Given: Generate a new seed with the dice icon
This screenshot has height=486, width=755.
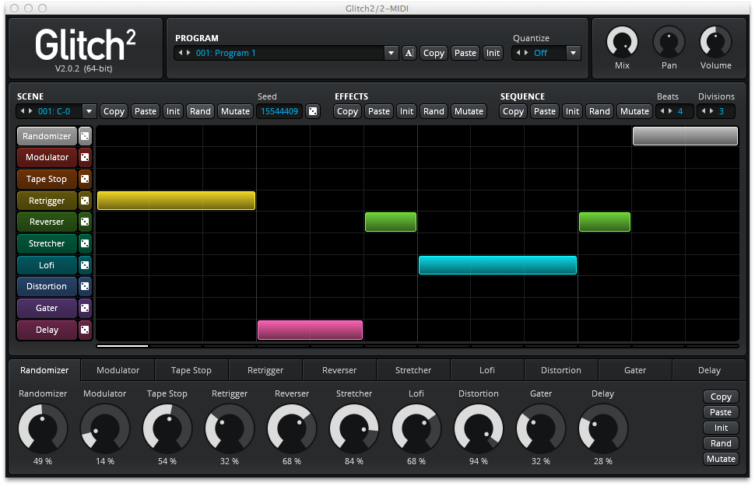Looking at the screenshot, I should coord(313,111).
